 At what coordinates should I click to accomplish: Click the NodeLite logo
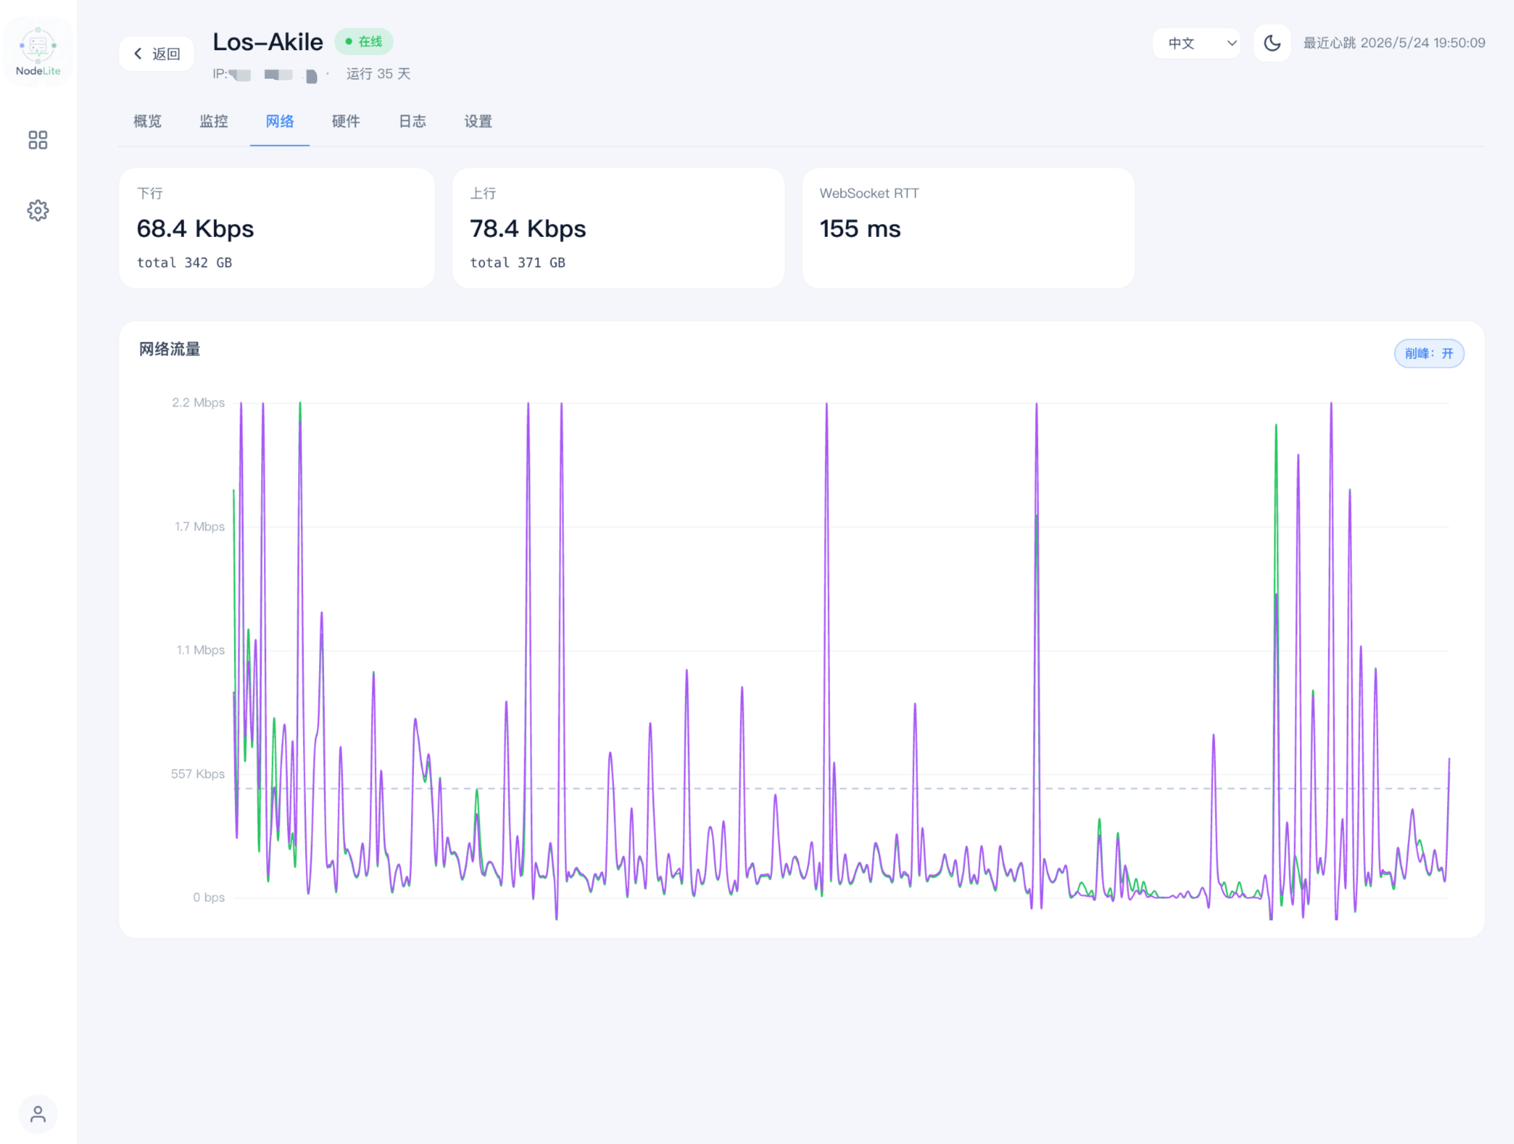39,52
